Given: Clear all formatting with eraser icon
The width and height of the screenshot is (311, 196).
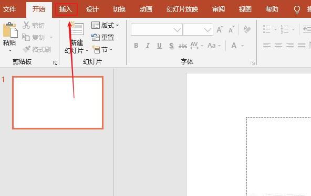Looking at the screenshot, I should [x=247, y=30].
